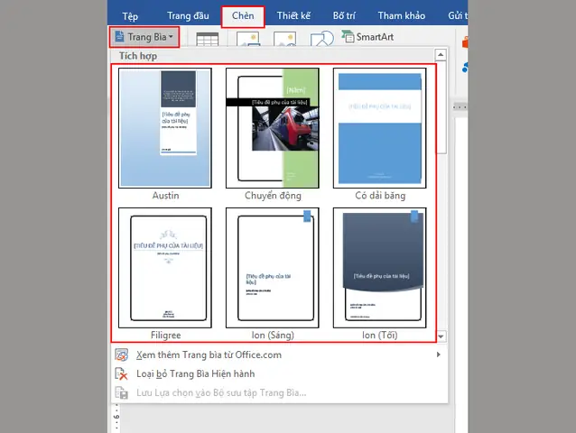Select the Filigree cover page
Viewport: 576px width, 433px height.
pyautogui.click(x=165, y=267)
